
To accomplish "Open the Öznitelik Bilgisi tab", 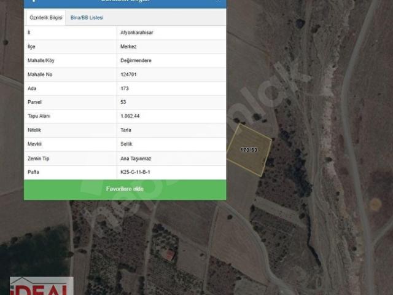I will [x=46, y=18].
